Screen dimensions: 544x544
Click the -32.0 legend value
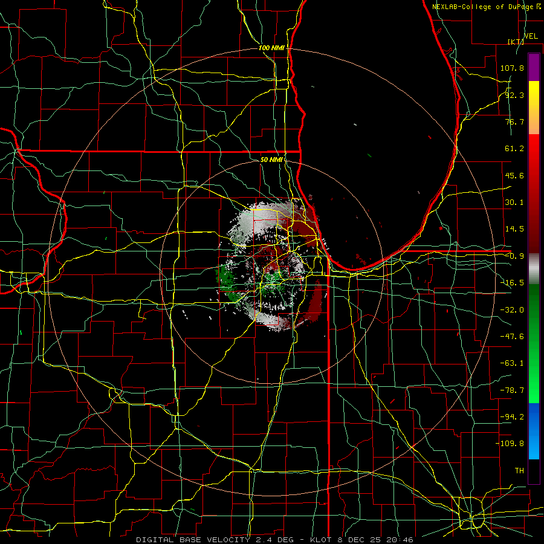click(x=512, y=310)
